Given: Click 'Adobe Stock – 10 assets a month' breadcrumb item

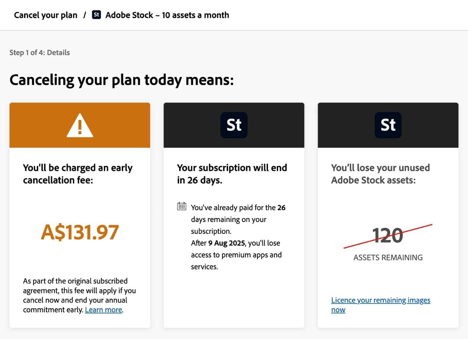Looking at the screenshot, I should tap(167, 15).
